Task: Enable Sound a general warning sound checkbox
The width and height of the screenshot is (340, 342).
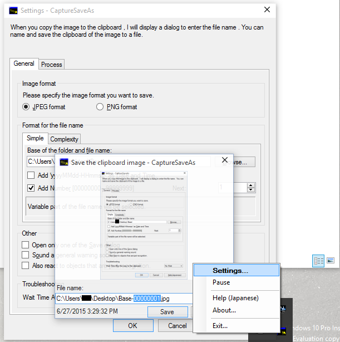Action: pyautogui.click(x=25, y=255)
